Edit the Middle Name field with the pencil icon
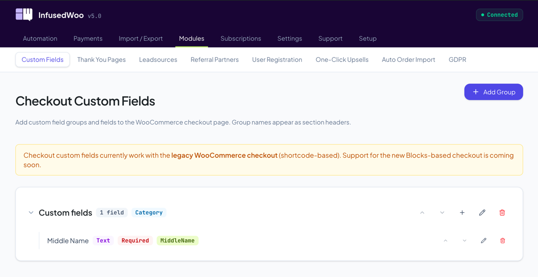 [483, 240]
